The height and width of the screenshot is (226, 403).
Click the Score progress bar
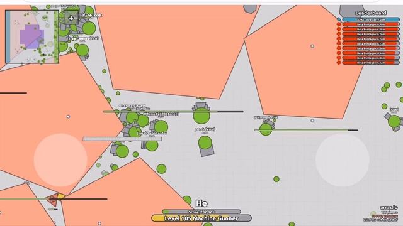[201, 212]
